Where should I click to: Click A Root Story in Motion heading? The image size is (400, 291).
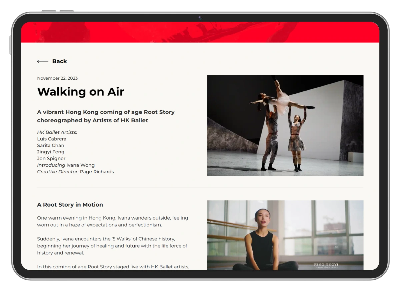[x=70, y=205]
